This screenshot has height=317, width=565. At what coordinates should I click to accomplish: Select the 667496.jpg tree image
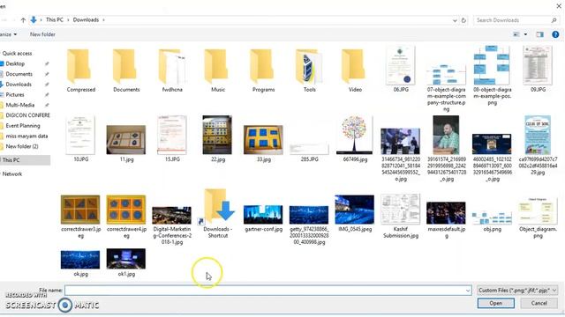(x=355, y=139)
